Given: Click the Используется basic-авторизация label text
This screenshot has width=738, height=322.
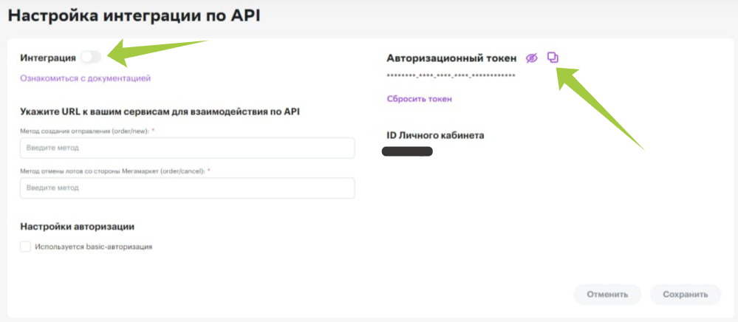Looking at the screenshot, I should tap(93, 247).
